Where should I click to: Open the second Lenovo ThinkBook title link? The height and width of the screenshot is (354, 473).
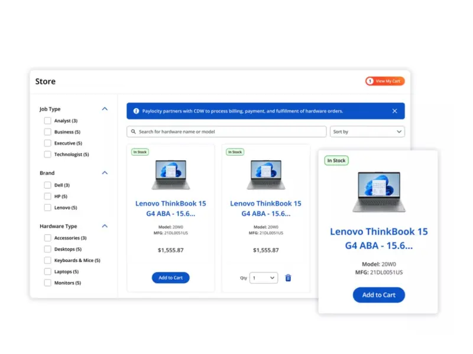click(265, 208)
